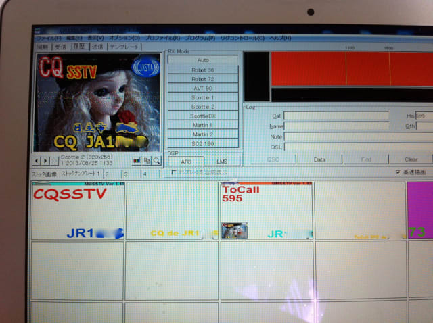The height and width of the screenshot is (323, 433).
Task: Open the Rig Control (C) menu
Action: point(242,38)
